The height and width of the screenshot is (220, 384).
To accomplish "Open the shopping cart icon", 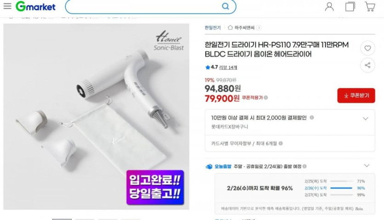I will pyautogui.click(x=370, y=6).
